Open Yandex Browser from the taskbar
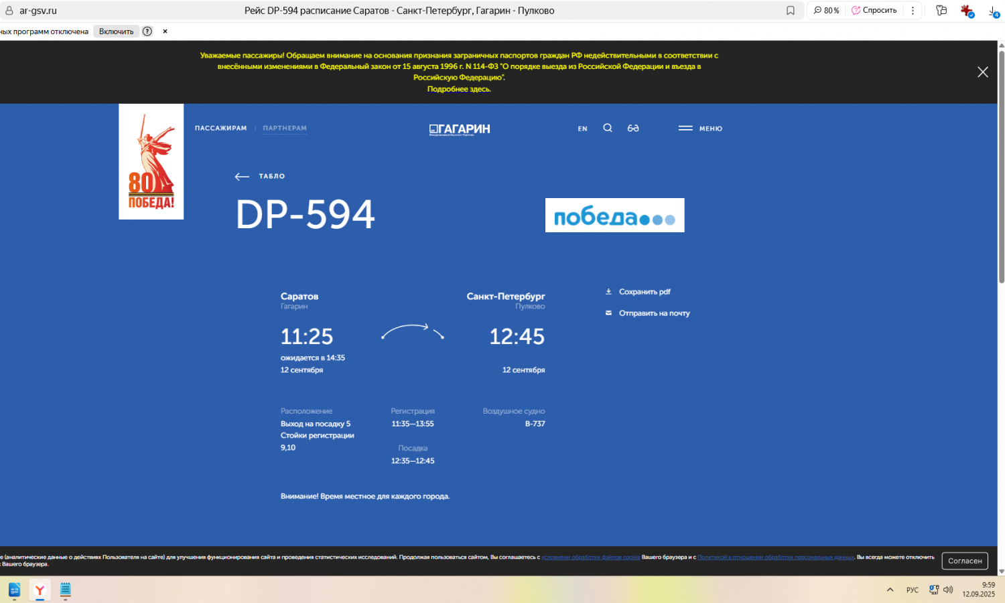The image size is (1005, 603). pos(40,590)
